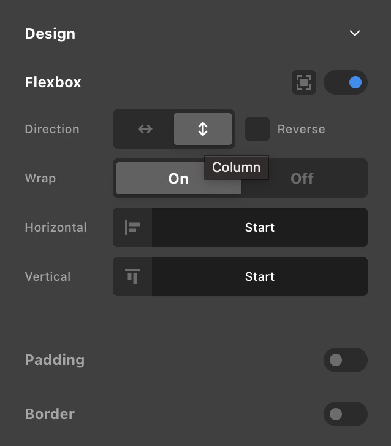
Task: Click the Reverse label text
Action: coord(301,130)
